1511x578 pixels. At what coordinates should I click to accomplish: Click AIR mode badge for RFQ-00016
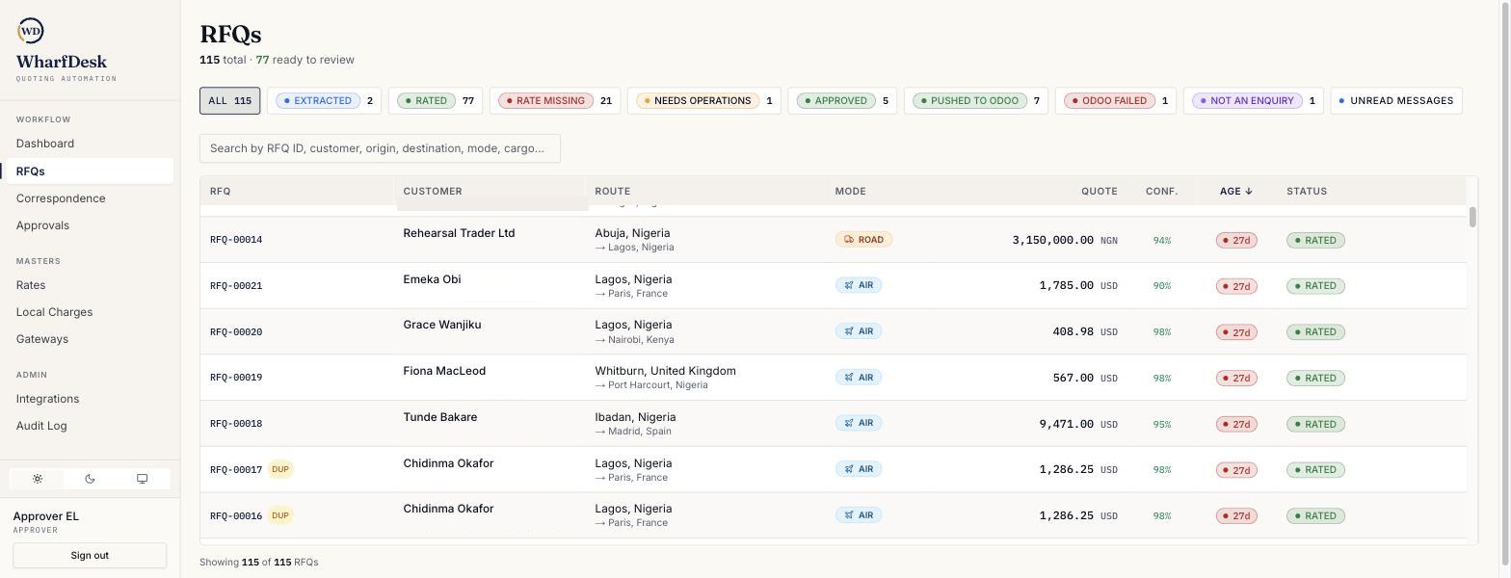tap(858, 515)
